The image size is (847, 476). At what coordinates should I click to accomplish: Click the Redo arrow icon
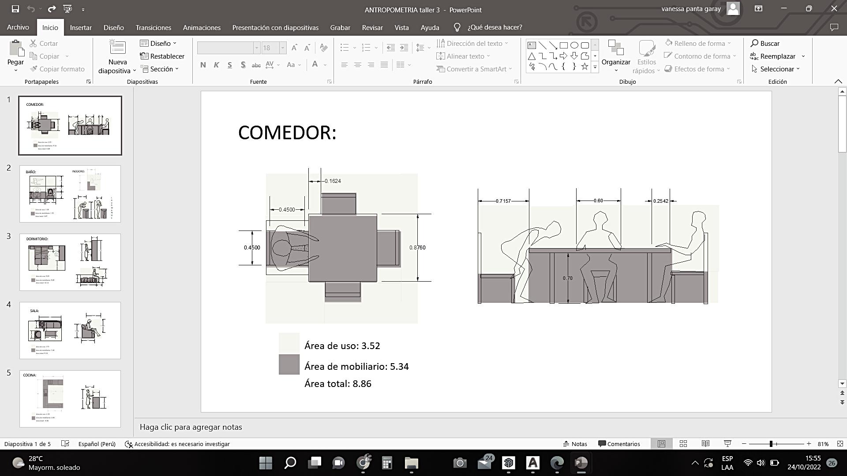[x=52, y=9]
